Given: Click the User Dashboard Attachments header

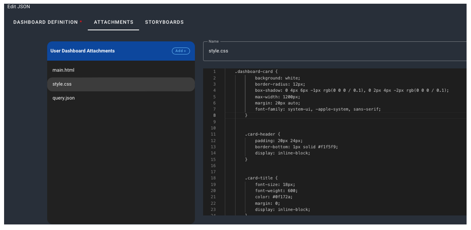Looking at the screenshot, I should tap(82, 51).
